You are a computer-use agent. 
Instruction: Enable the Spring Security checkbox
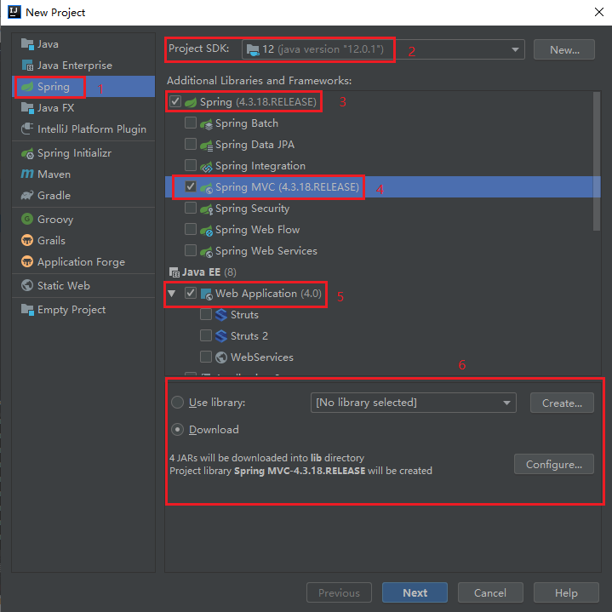(191, 208)
